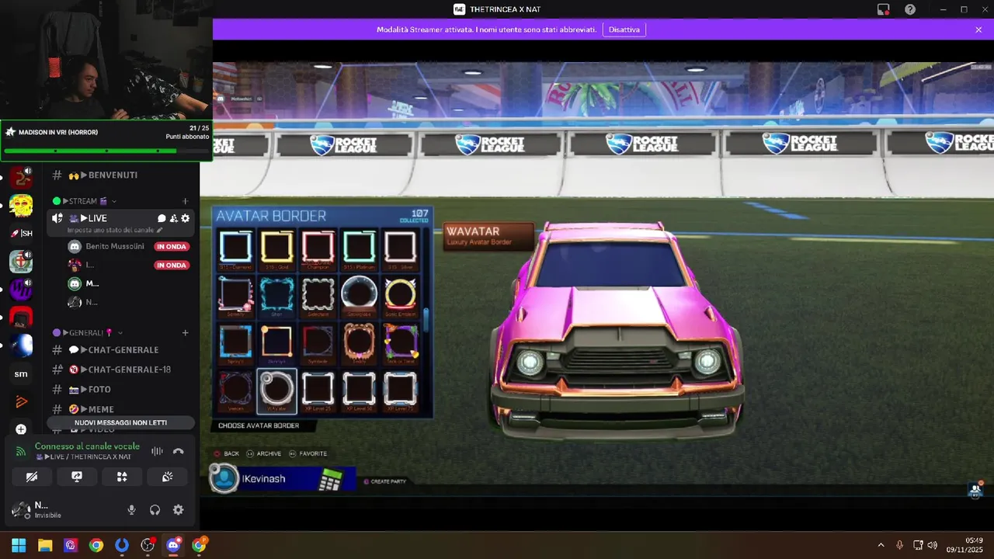
Task: Pick the Venom avatar border
Action: (x=235, y=390)
